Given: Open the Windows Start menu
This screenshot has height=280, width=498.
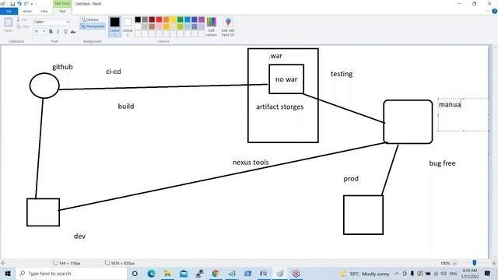Looking at the screenshot, I should (8, 273).
